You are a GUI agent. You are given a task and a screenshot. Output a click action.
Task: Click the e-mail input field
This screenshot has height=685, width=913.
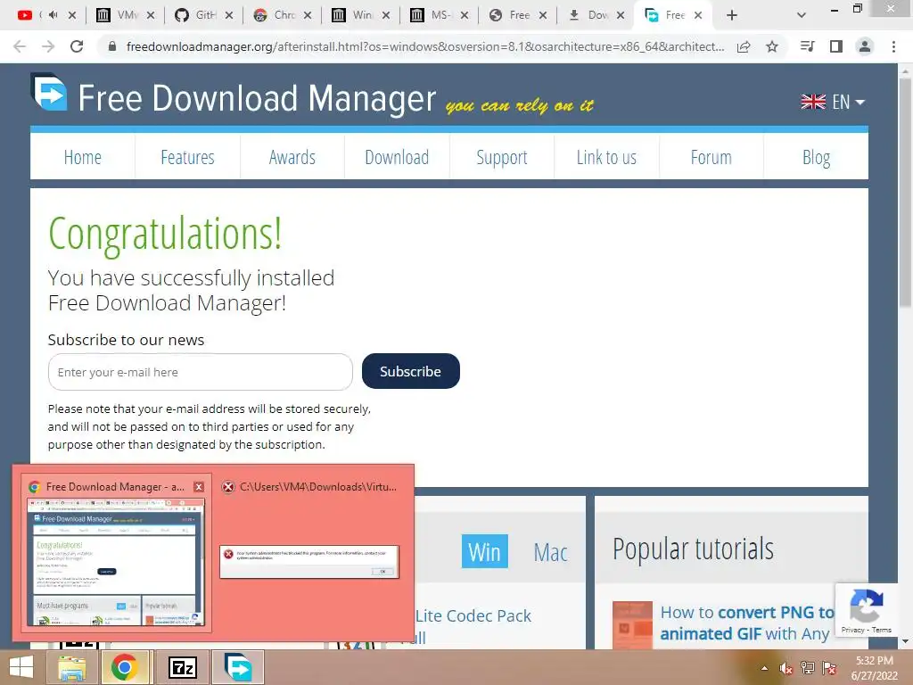tap(201, 372)
